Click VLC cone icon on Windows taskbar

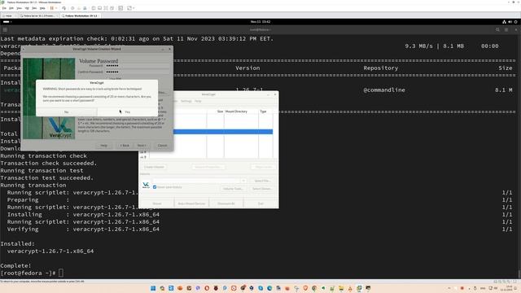pyautogui.click(x=350, y=288)
